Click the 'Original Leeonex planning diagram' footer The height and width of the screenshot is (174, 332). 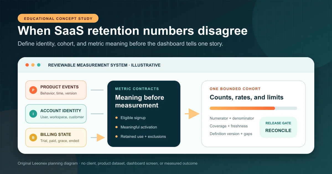tap(108, 163)
